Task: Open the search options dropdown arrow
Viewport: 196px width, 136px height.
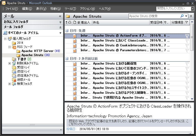Action: point(186,16)
